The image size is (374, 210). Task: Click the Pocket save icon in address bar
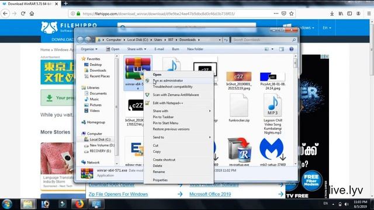(x=283, y=13)
